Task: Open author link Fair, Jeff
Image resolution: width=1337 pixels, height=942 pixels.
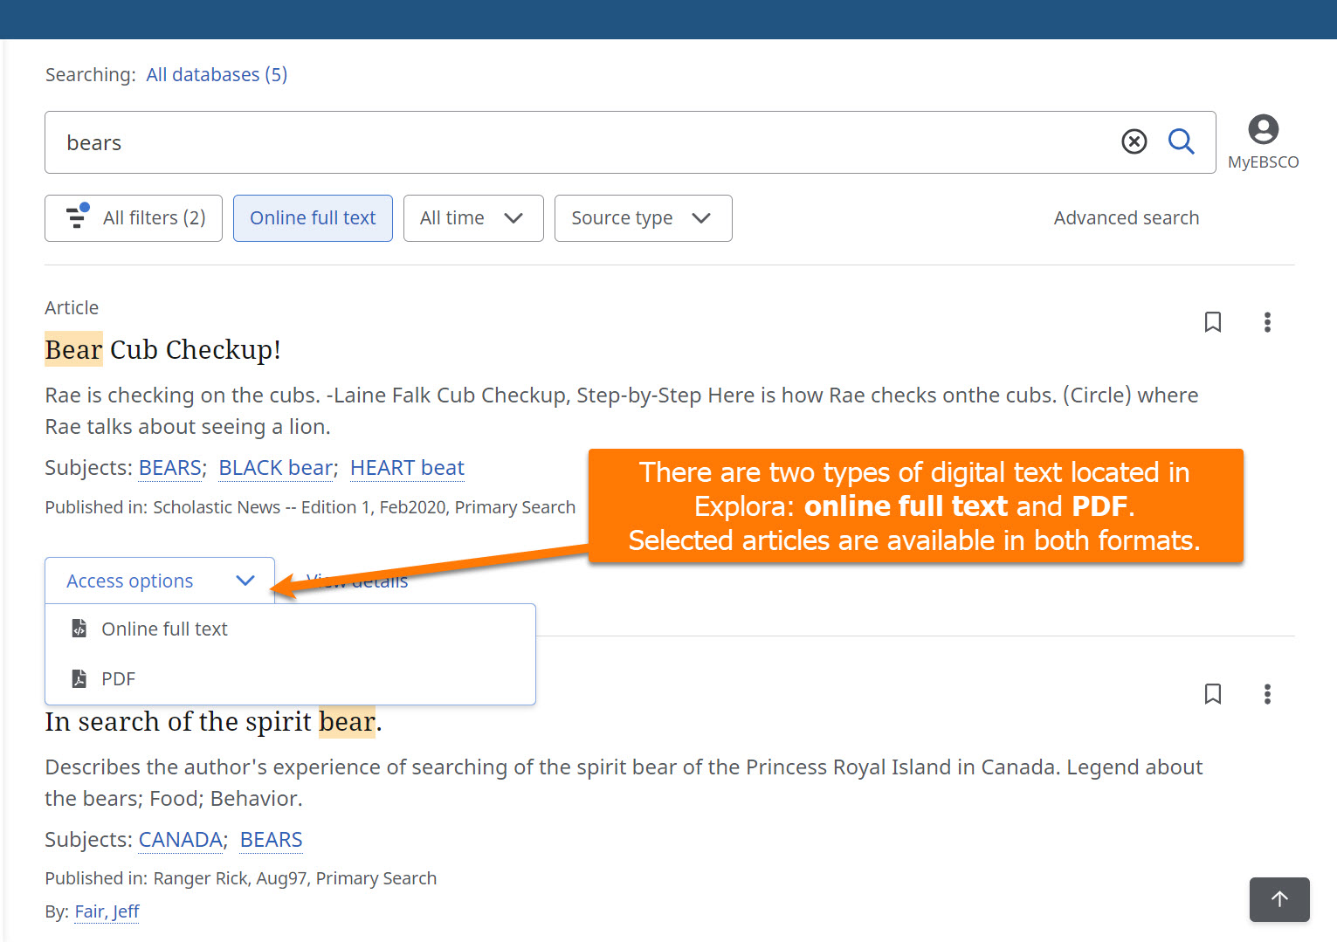Action: pos(107,911)
